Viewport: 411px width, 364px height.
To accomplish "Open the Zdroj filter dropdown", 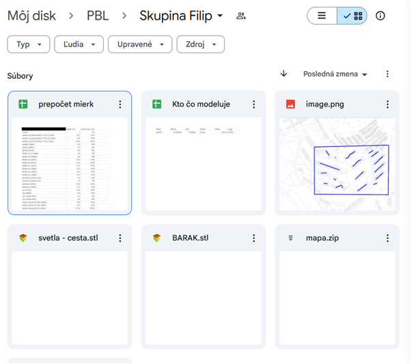I will point(201,44).
